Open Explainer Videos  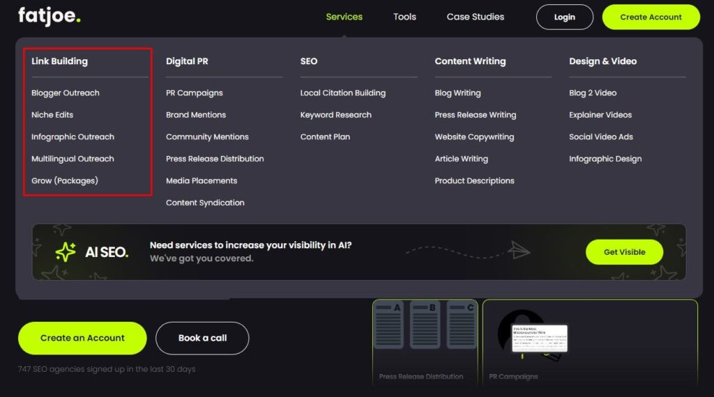pyautogui.click(x=600, y=115)
